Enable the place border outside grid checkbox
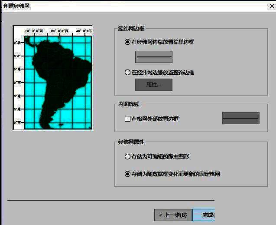The height and width of the screenshot is (225, 276). click(127, 119)
